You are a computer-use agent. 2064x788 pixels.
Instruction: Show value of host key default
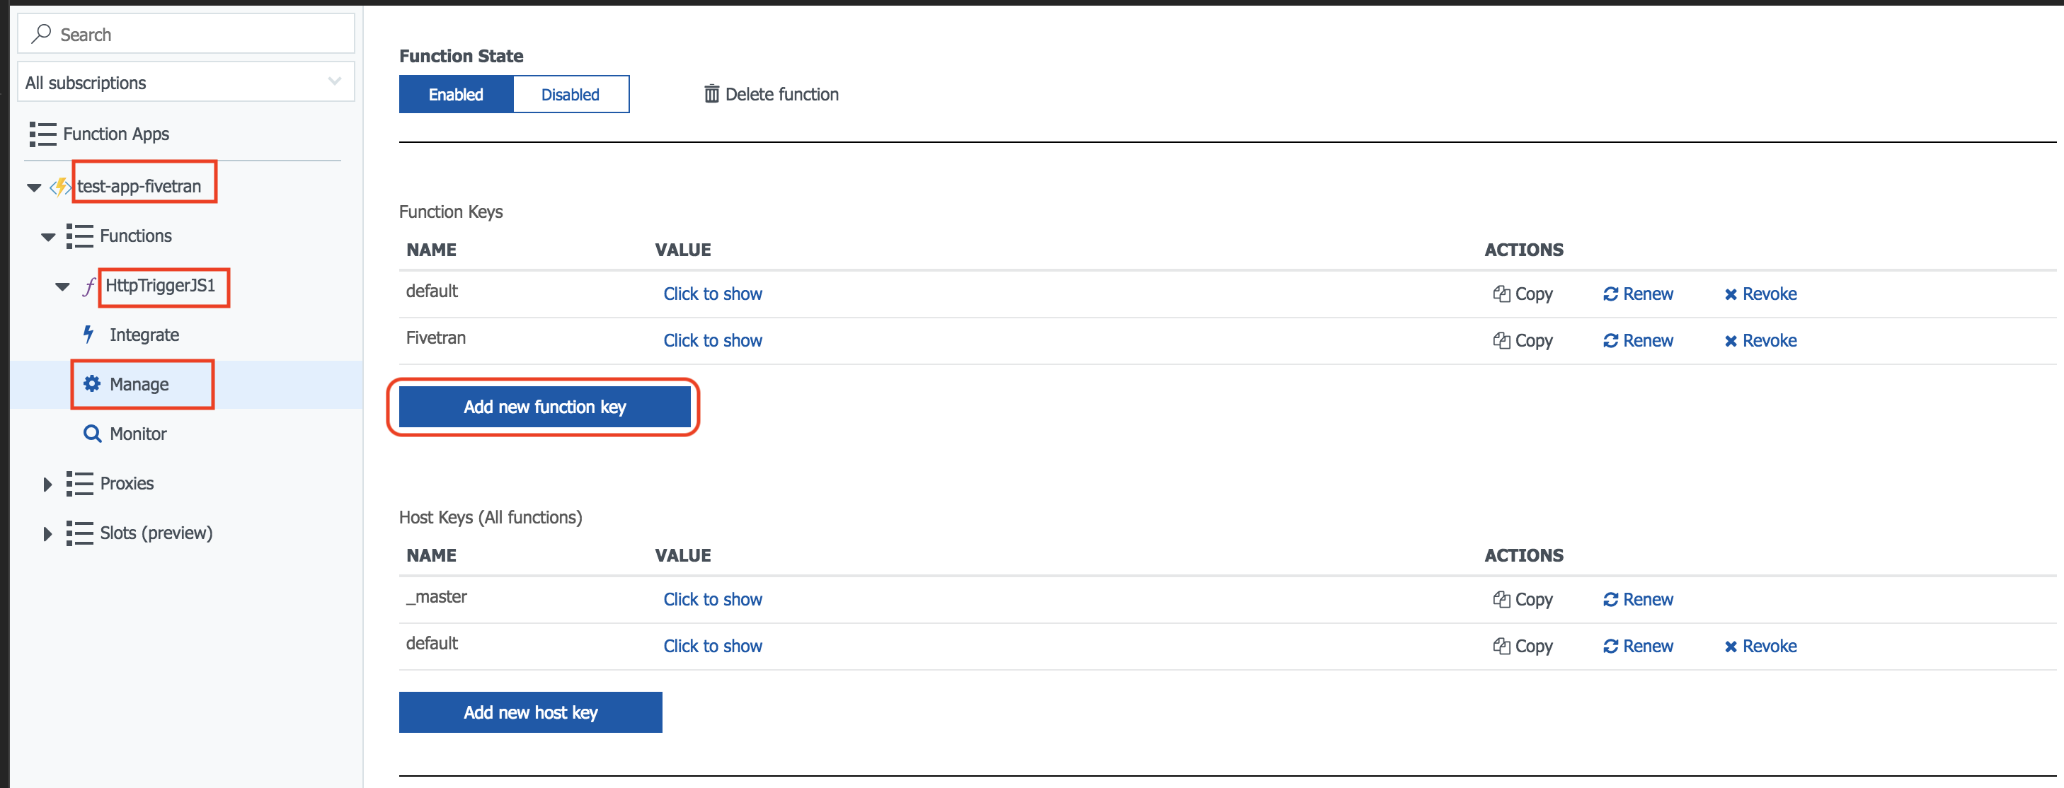[712, 645]
